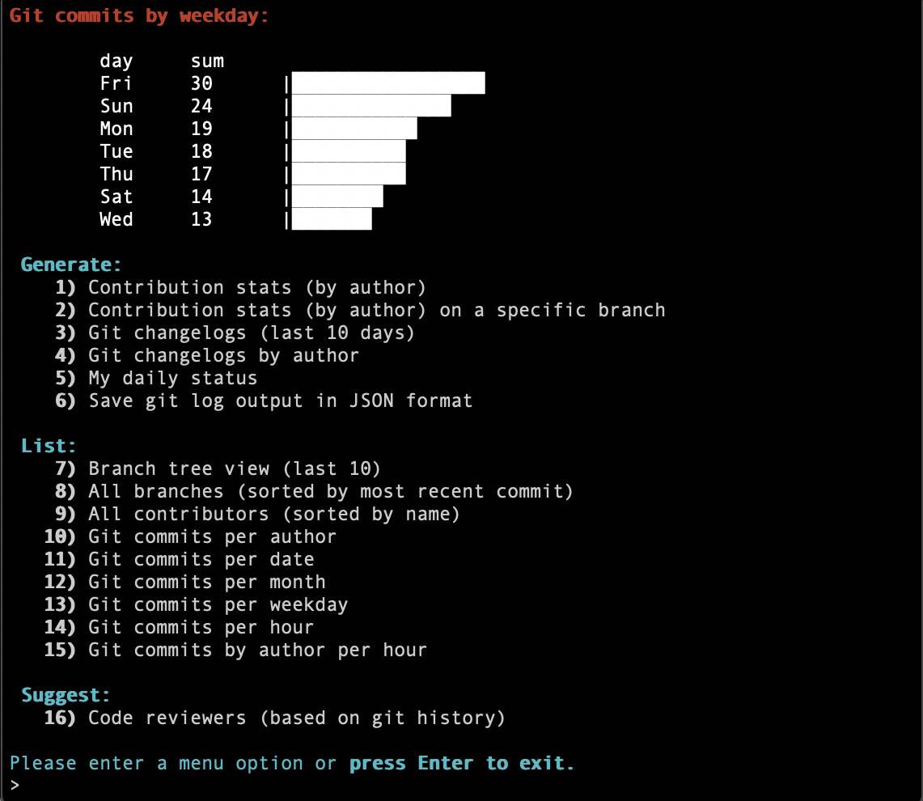Screen dimensions: 923x801
Task: Select Save git log output in JSON format
Action: [280, 400]
